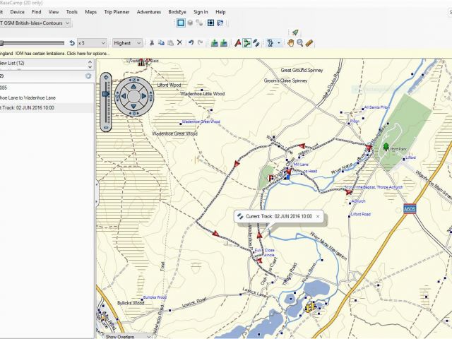Click the Lilford Park tree icon
This screenshot has width=452, height=339.
tap(386, 147)
